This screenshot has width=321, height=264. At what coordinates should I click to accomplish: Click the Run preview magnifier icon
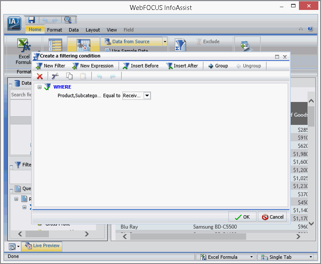(68, 20)
